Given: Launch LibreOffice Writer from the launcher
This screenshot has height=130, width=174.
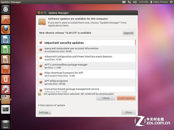Looking at the screenshot, I should tap(6, 40).
